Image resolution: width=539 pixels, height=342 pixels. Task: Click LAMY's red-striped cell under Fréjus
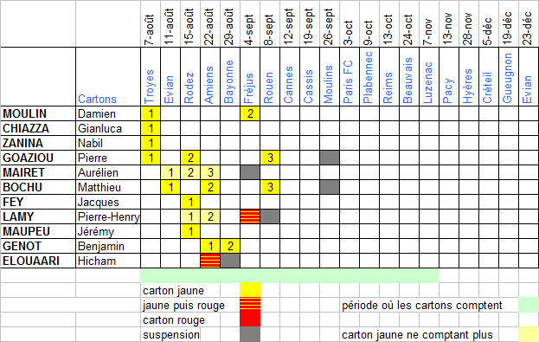click(x=250, y=216)
